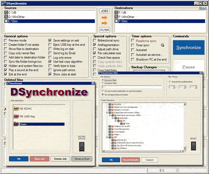Viewport: 209px width, 174px height.
Task: Click New Job button
Action: click(x=39, y=159)
